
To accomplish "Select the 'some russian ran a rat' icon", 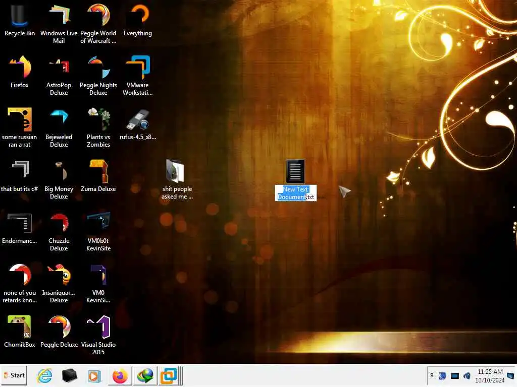I will 20,127.
